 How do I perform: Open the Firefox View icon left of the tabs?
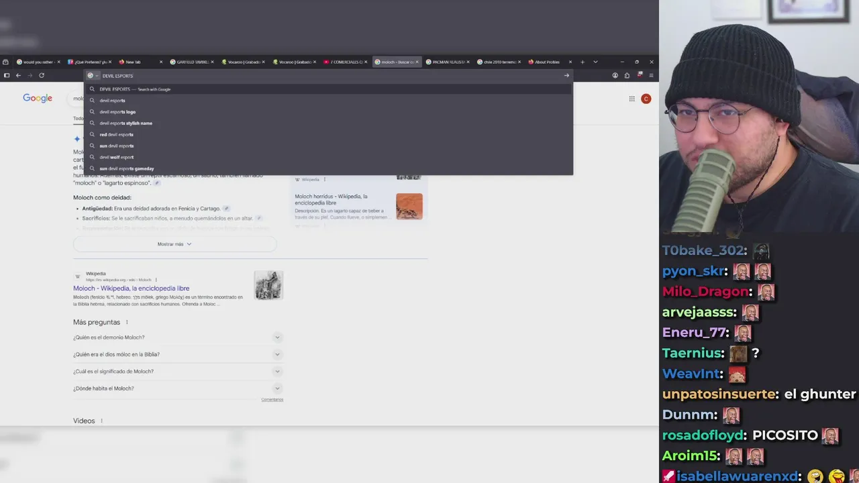[x=5, y=62]
